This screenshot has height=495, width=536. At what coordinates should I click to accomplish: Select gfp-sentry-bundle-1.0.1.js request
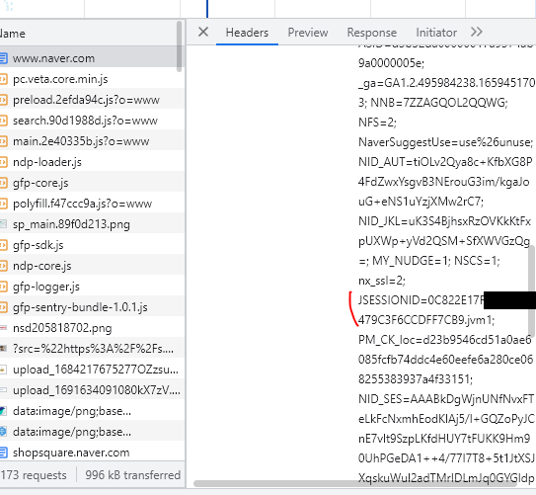[93, 307]
